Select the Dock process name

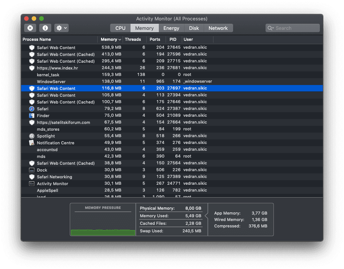coord(42,170)
